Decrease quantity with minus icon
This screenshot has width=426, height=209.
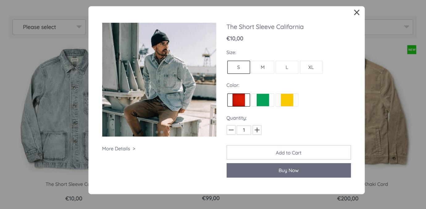(x=231, y=130)
